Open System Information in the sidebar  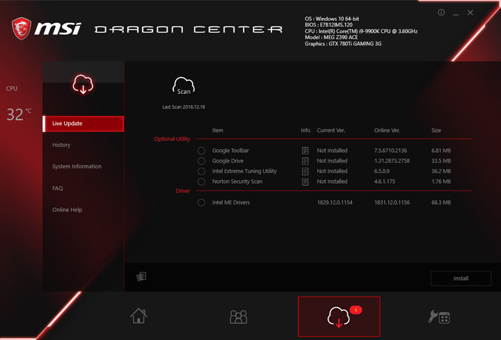[x=77, y=166]
